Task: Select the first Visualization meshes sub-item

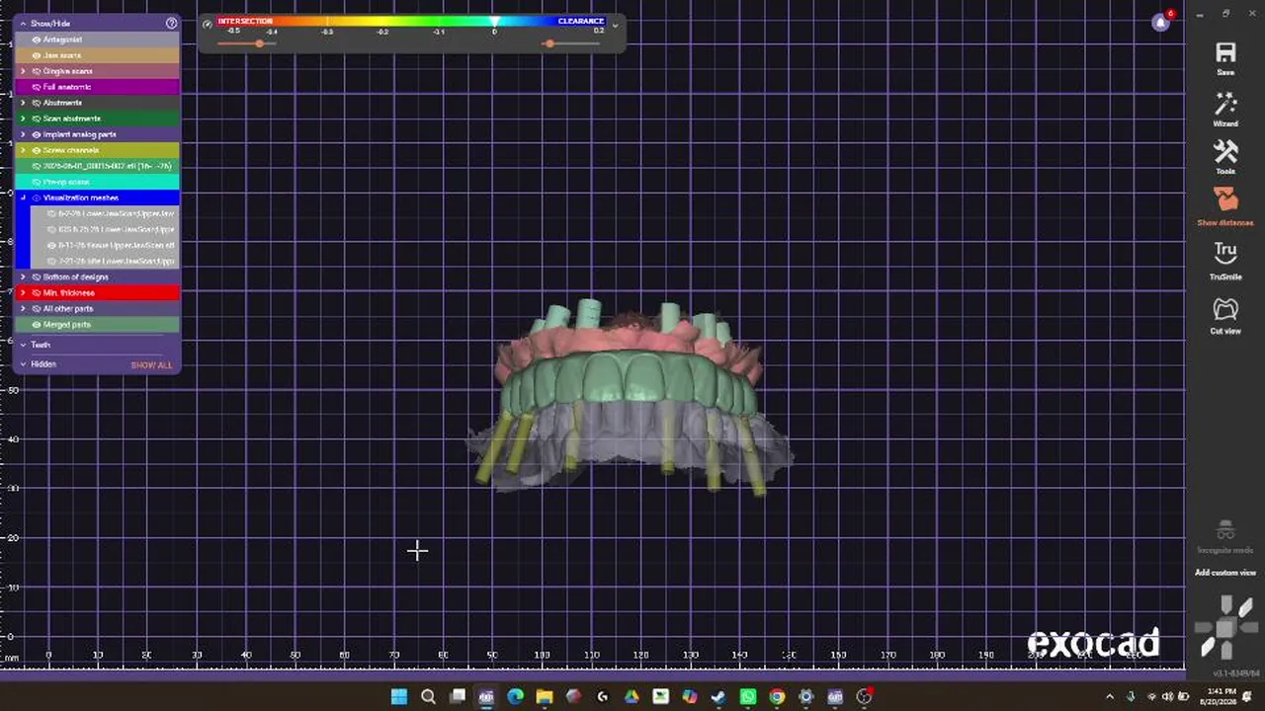Action: pyautogui.click(x=105, y=213)
